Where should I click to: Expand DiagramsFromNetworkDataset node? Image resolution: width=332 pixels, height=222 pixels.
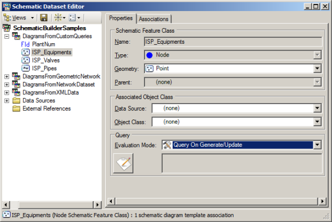[7, 85]
